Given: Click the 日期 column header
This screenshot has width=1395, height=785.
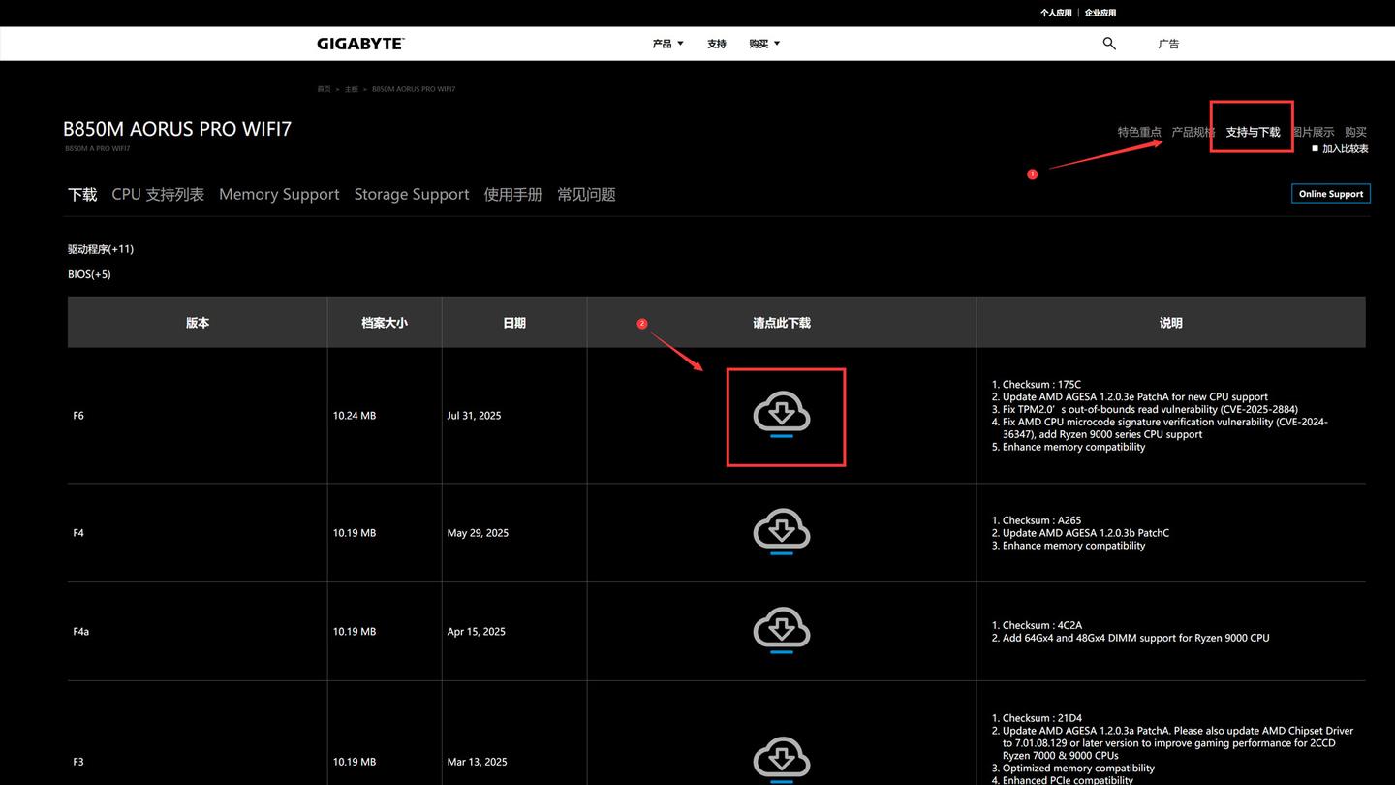Looking at the screenshot, I should point(514,323).
